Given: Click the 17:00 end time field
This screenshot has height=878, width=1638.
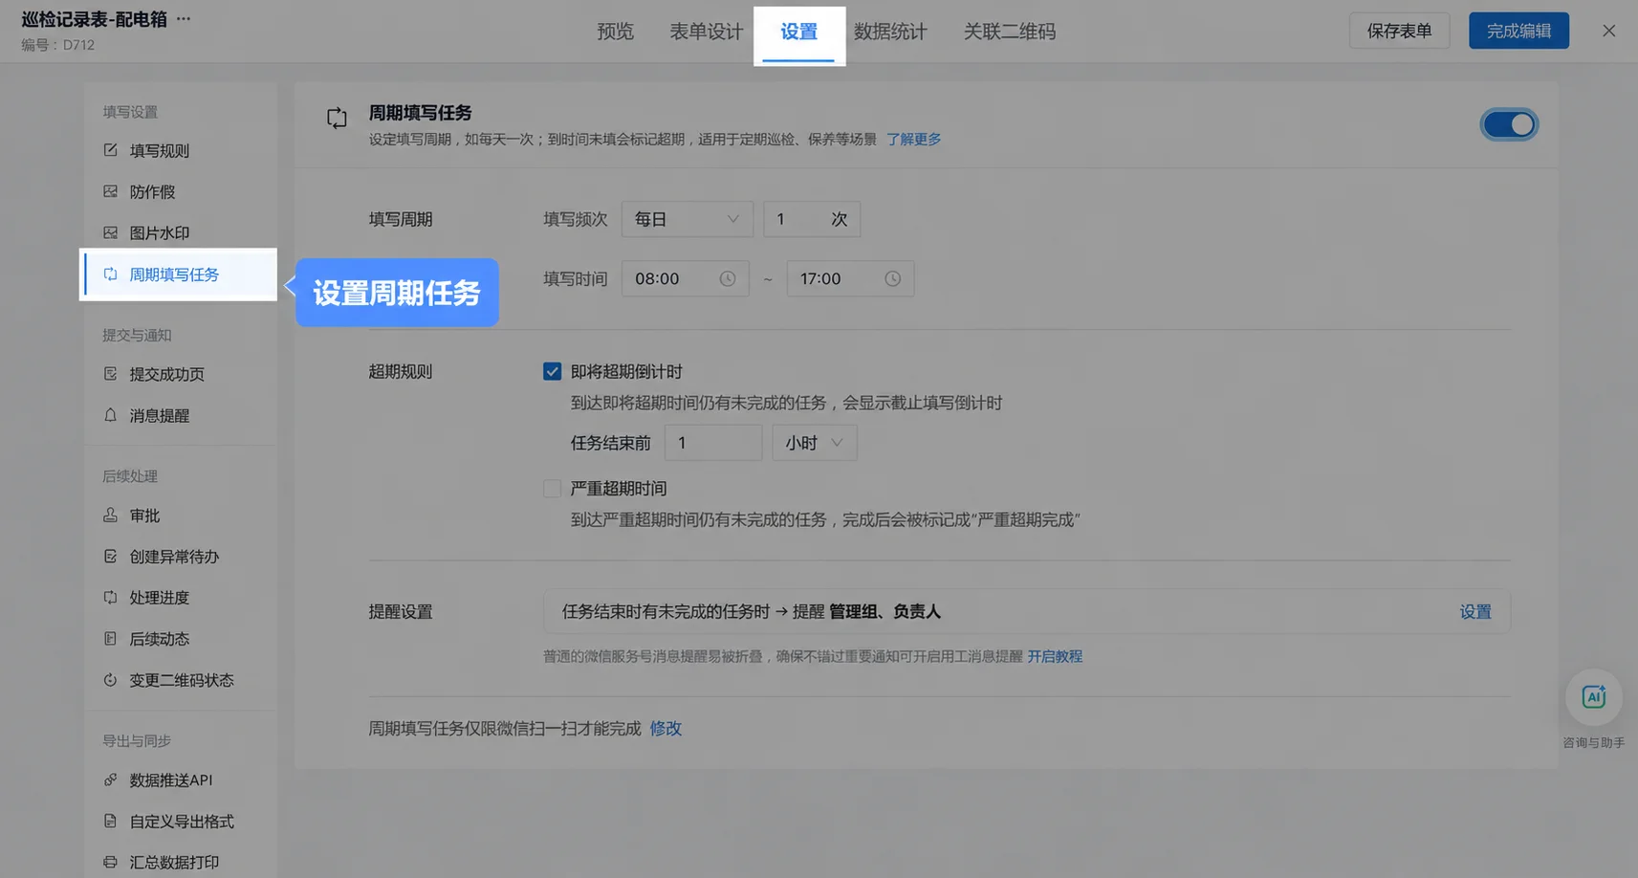Looking at the screenshot, I should pyautogui.click(x=850, y=278).
